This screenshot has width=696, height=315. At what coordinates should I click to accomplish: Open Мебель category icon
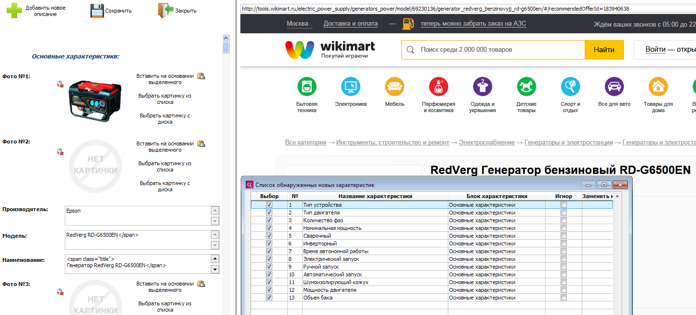pyautogui.click(x=395, y=86)
